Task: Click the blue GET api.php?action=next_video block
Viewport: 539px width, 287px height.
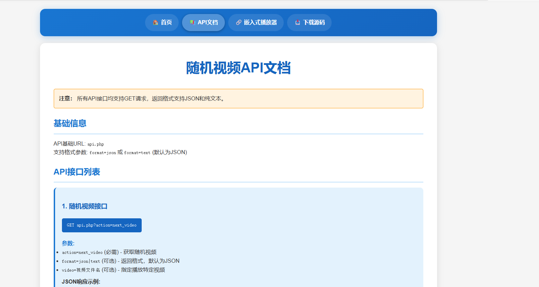Action: [102, 225]
